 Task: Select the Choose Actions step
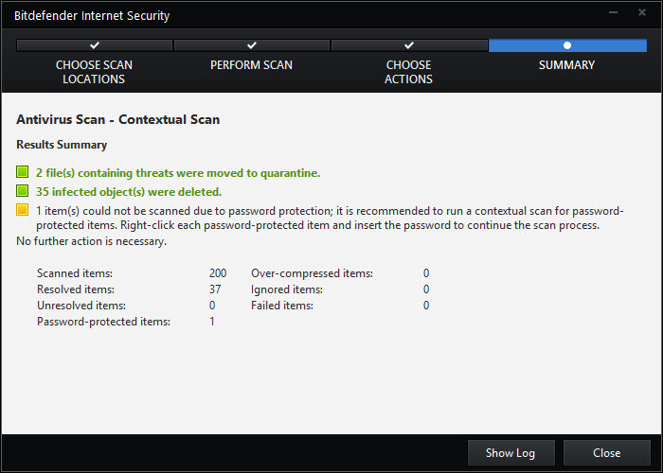(408, 72)
